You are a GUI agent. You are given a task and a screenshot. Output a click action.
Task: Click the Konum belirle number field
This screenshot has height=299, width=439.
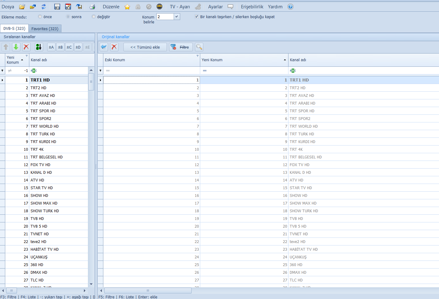click(165, 17)
